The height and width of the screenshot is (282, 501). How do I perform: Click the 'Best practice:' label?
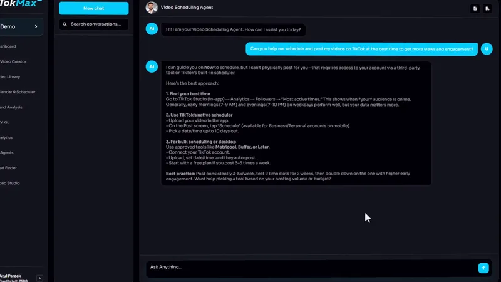tap(180, 174)
